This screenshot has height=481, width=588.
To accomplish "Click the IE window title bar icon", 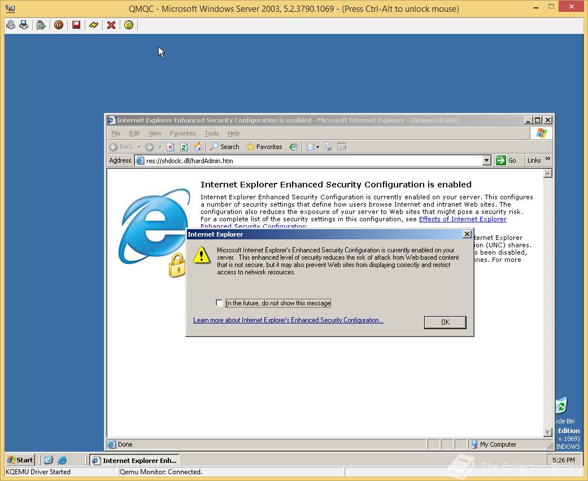I will (111, 120).
